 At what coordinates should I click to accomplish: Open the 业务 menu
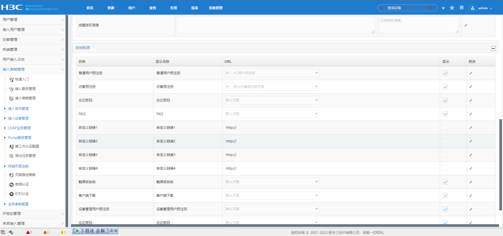tap(153, 8)
